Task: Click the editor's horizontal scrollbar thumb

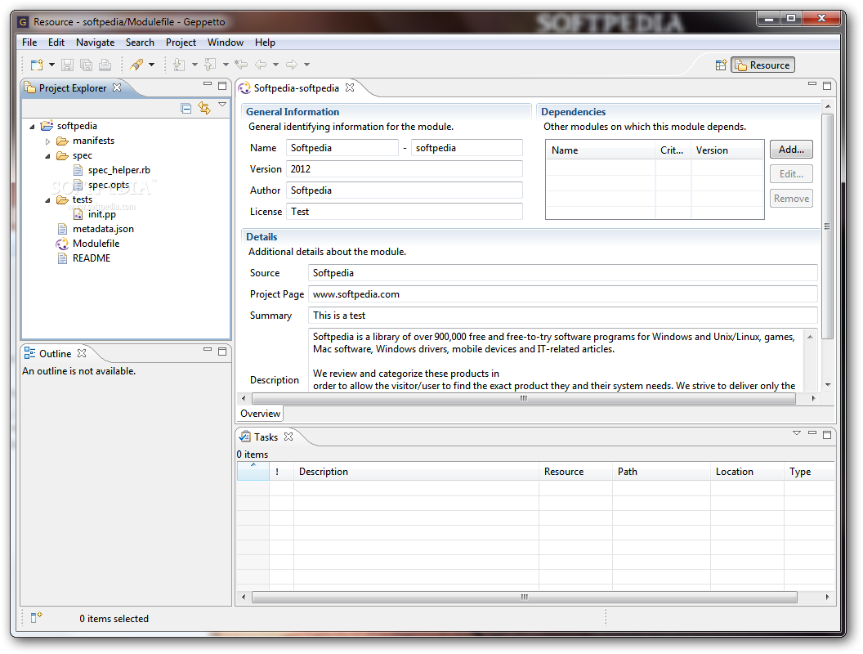Action: 523,399
